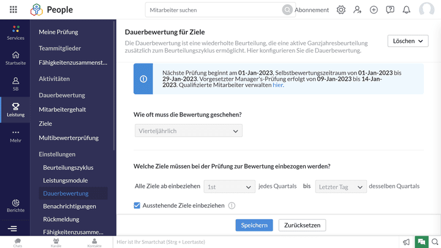This screenshot has height=248, width=441.
Task: Open the Letzter Tag end-day dropdown
Action: coord(341,187)
